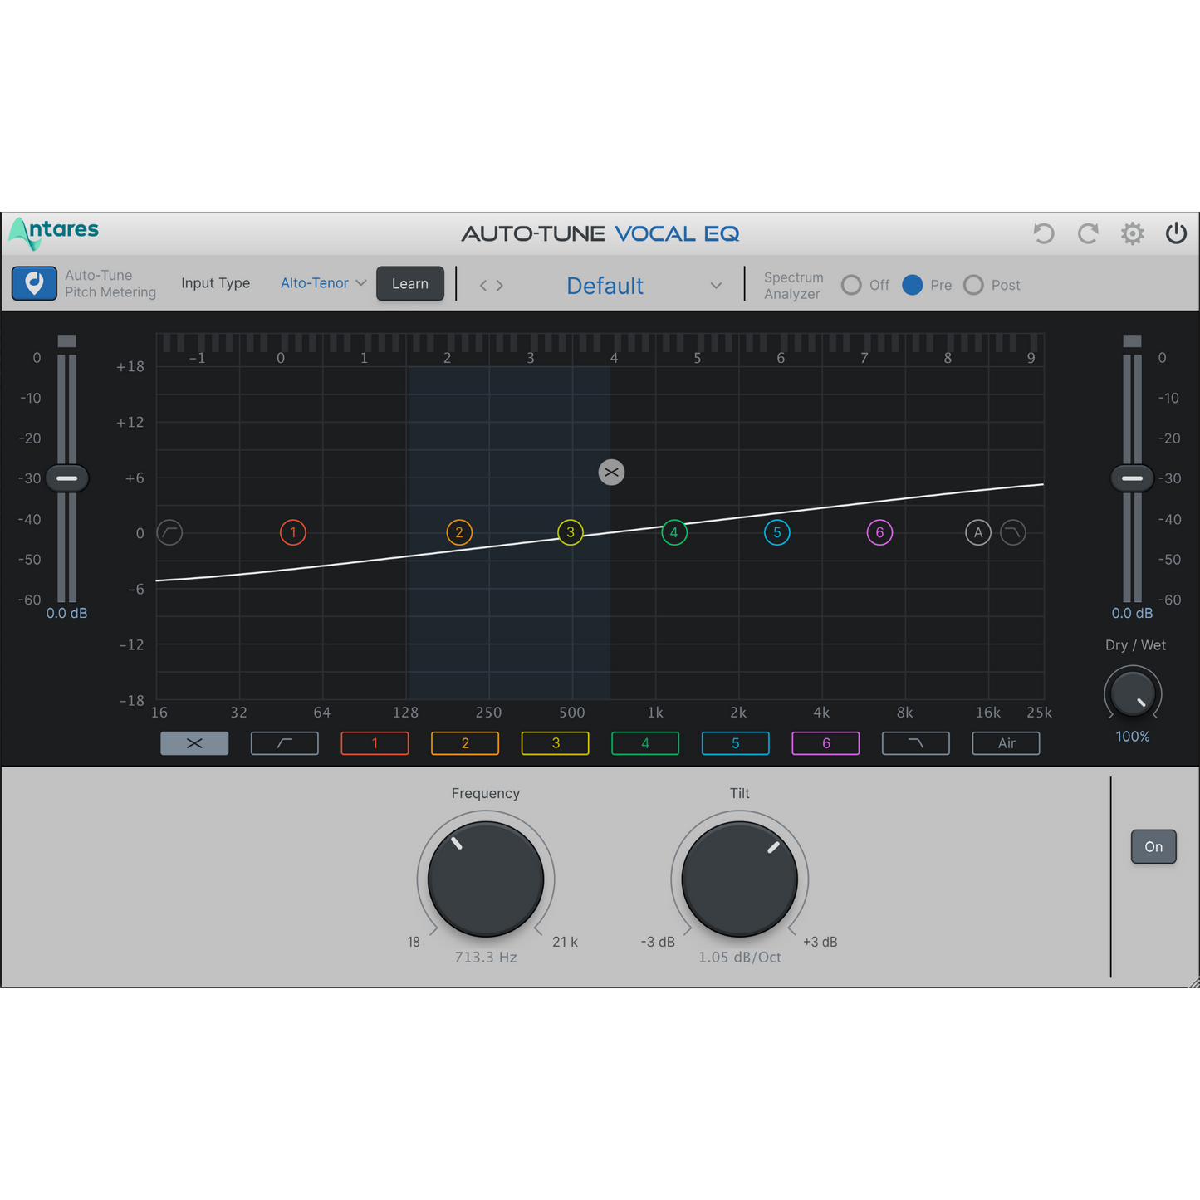This screenshot has width=1200, height=1200.
Task: Toggle plugin power bypass icon
Action: 1176,234
